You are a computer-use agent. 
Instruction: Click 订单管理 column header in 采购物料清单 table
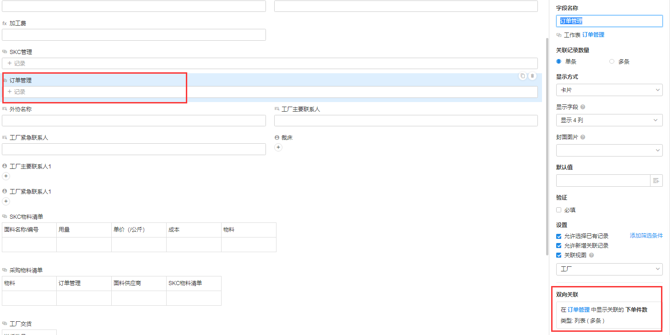click(x=84, y=283)
